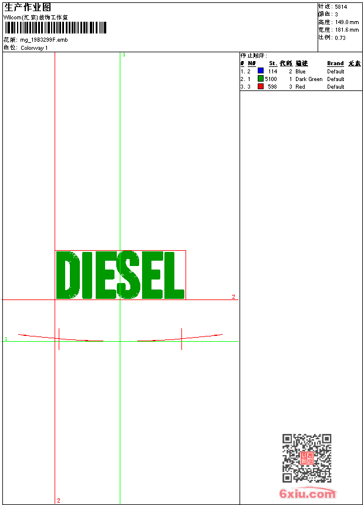
Task: Click the Colorway 1 label
Action: 34,48
